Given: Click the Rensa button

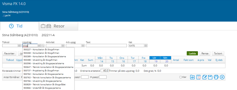Looking at the screenshot, I should tap(205, 53).
